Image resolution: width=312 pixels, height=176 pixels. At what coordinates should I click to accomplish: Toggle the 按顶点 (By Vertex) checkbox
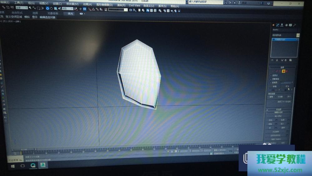pyautogui.click(x=271, y=75)
